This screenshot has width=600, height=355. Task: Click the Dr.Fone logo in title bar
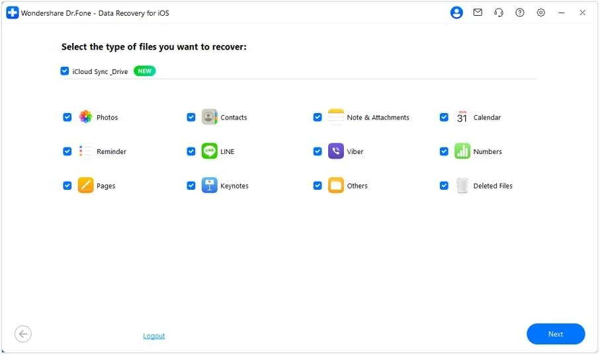[13, 13]
